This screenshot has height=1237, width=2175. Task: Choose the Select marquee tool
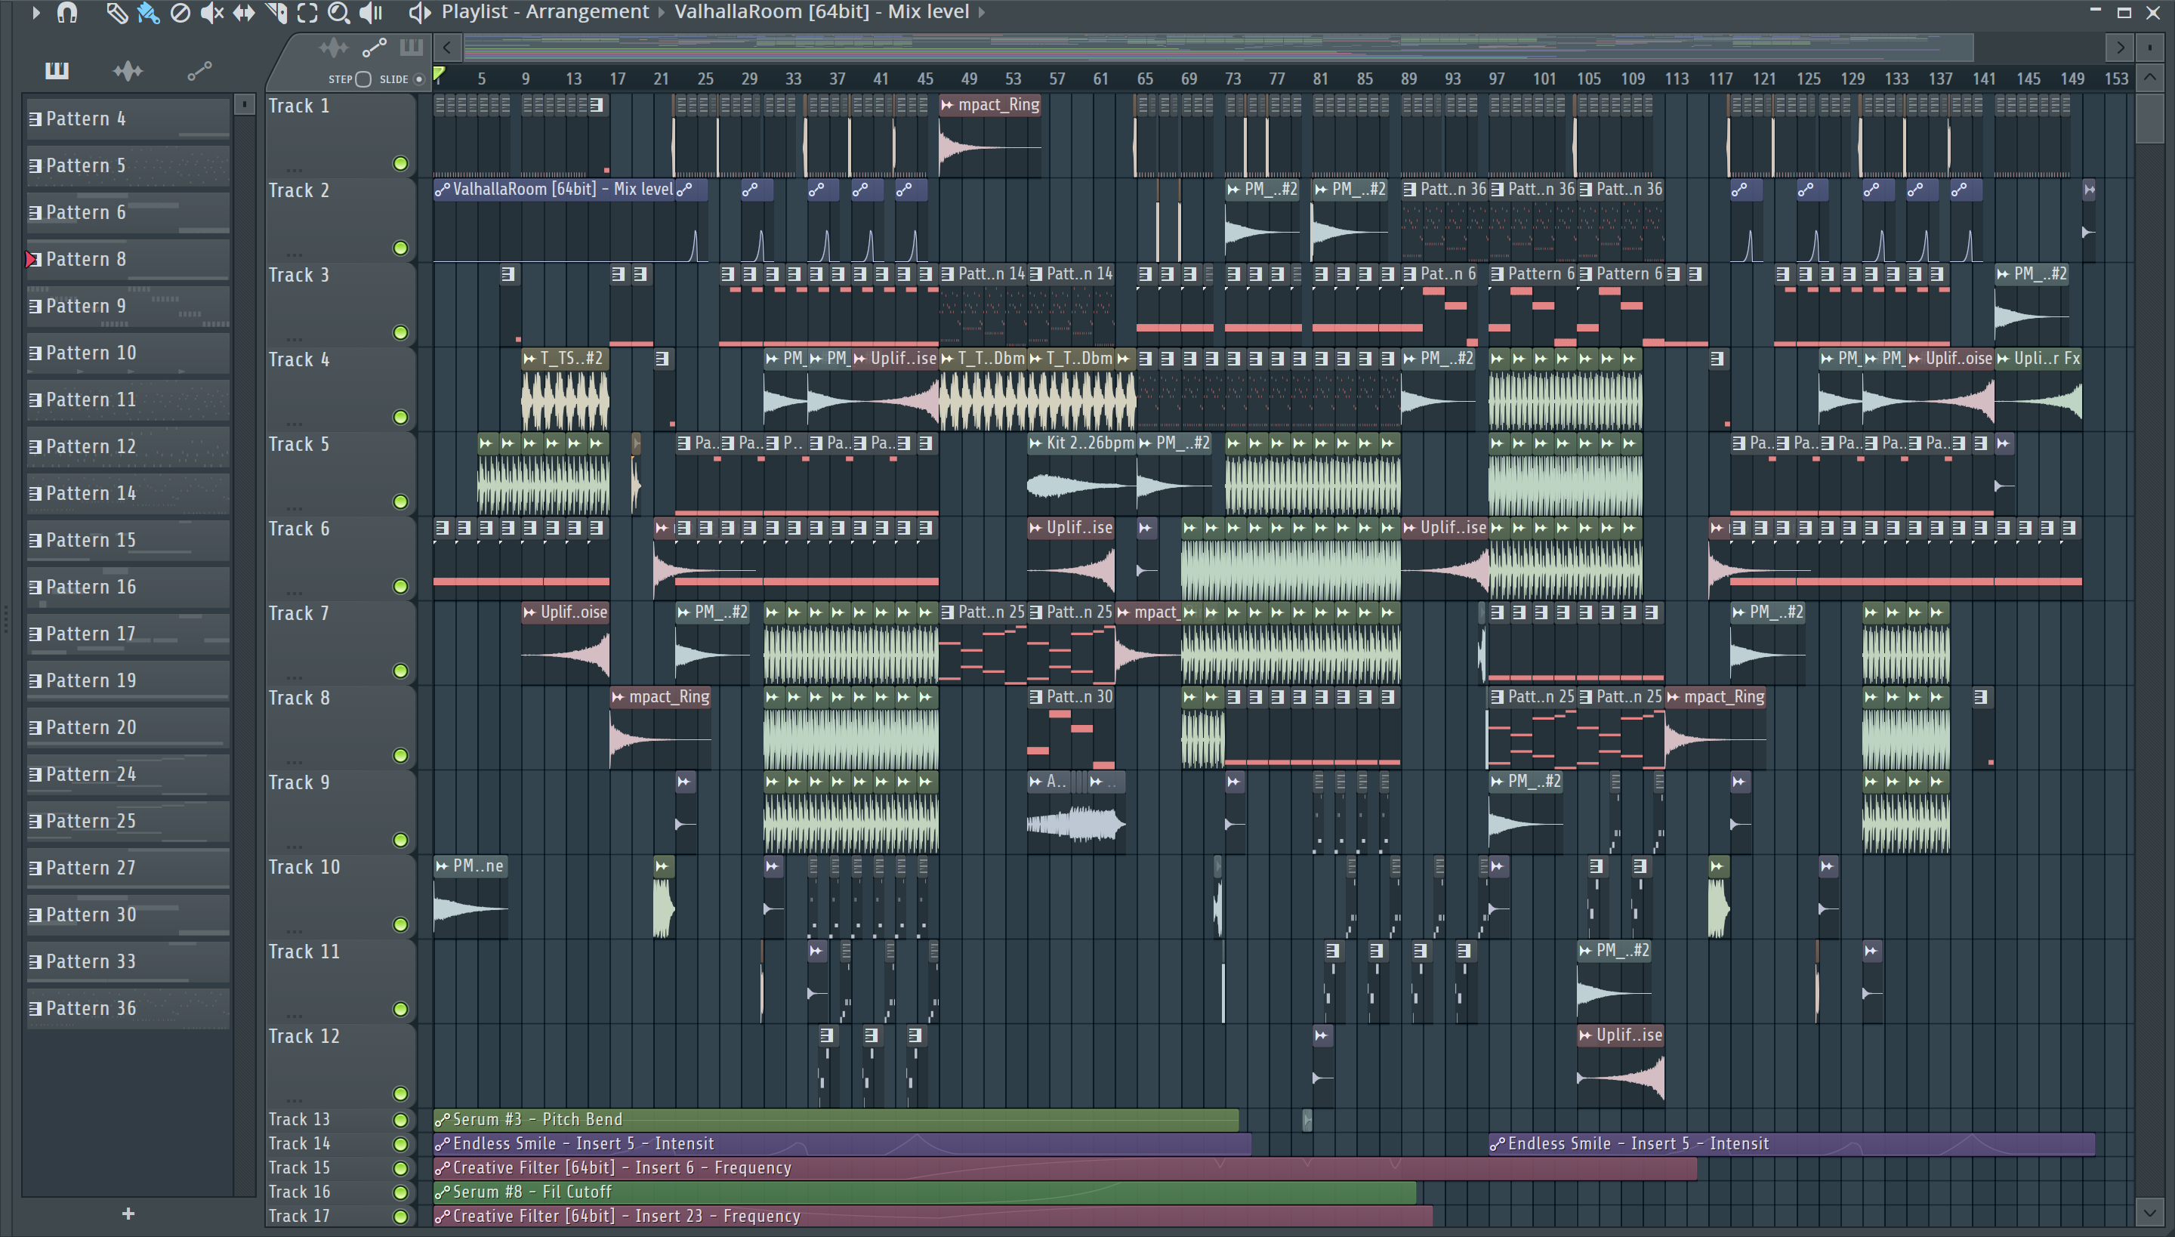coord(307,13)
